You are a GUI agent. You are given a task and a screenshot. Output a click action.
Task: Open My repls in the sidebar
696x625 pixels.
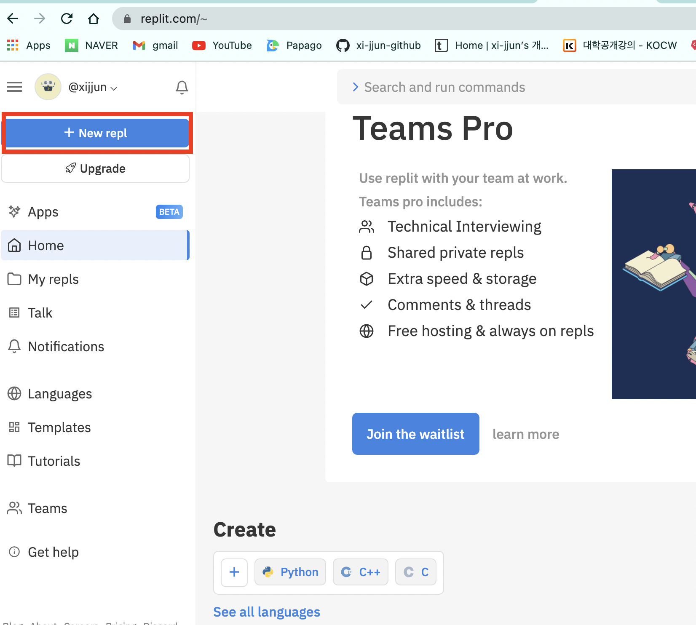tap(95, 279)
